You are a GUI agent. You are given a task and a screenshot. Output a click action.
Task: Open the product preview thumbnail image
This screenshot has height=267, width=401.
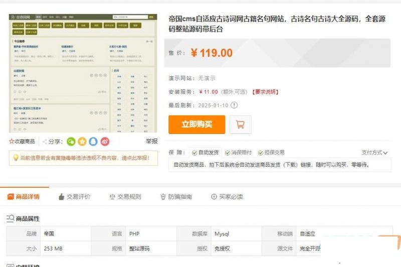tap(83, 73)
